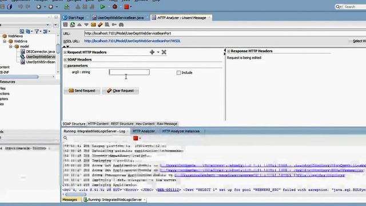Screen dimensions: 366x206
Task: Open the Back button history dropdown arrow
Action: tap(45, 7)
